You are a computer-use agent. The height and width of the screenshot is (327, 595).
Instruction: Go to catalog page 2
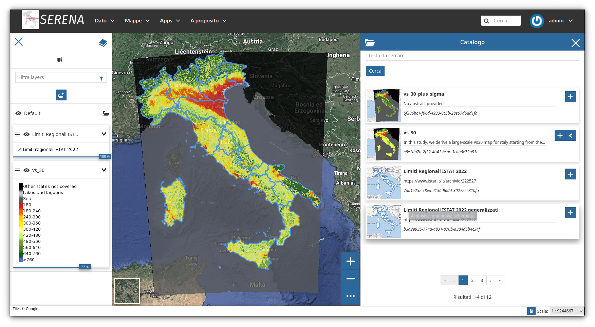tap(472, 280)
